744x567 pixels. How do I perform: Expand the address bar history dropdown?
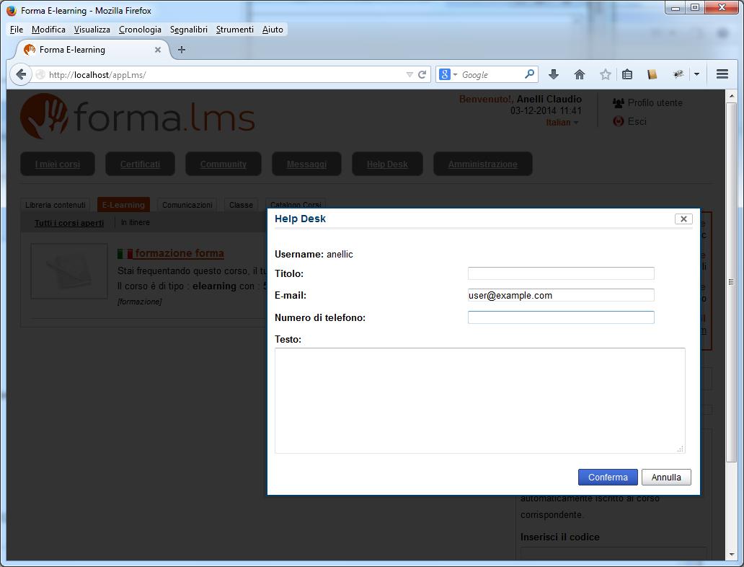click(408, 74)
